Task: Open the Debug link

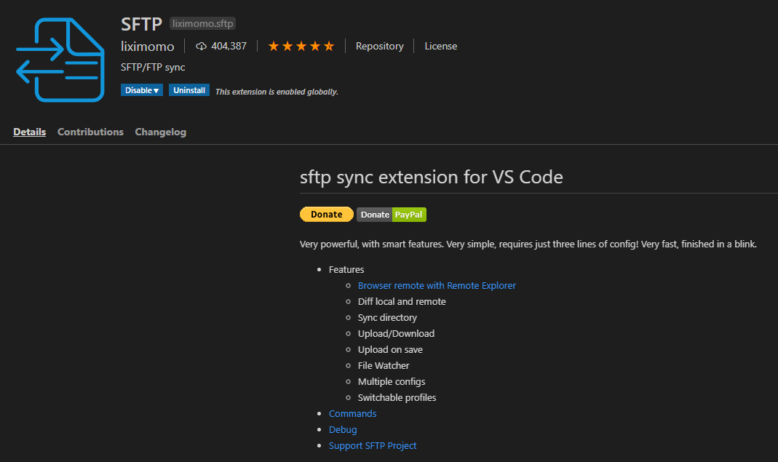Action: (343, 429)
